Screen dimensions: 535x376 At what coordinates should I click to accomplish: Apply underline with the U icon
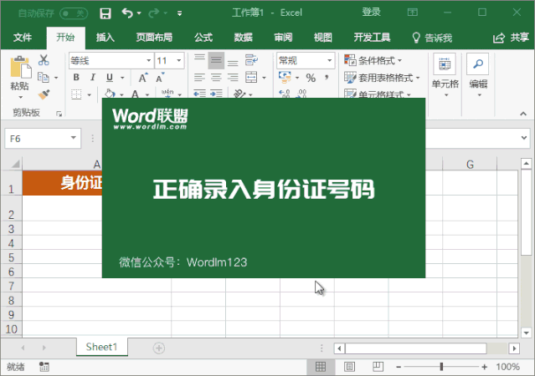click(109, 78)
